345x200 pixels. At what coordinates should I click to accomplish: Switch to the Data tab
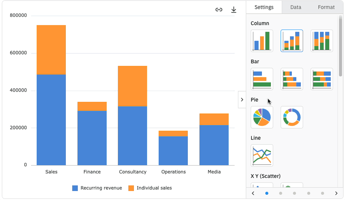(x=296, y=7)
